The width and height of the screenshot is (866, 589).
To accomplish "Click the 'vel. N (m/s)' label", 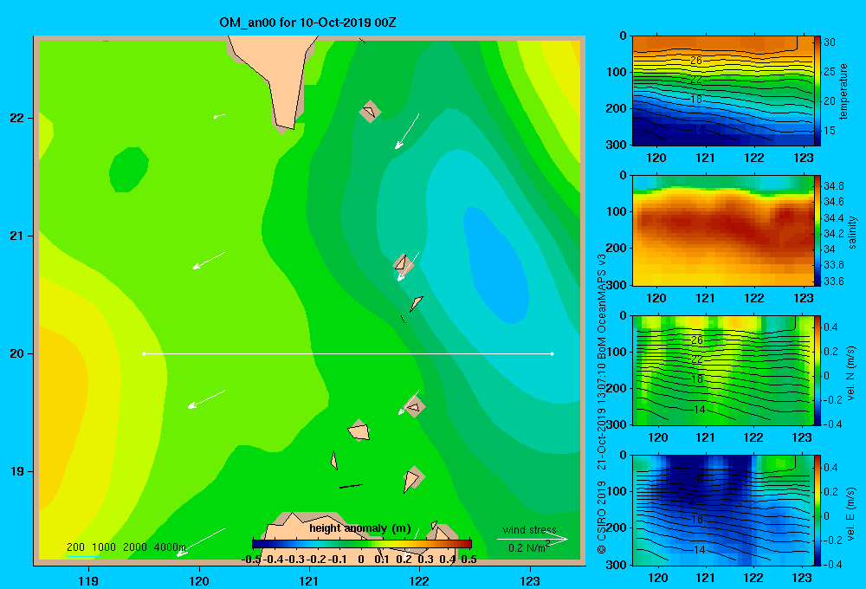I will pos(851,373).
